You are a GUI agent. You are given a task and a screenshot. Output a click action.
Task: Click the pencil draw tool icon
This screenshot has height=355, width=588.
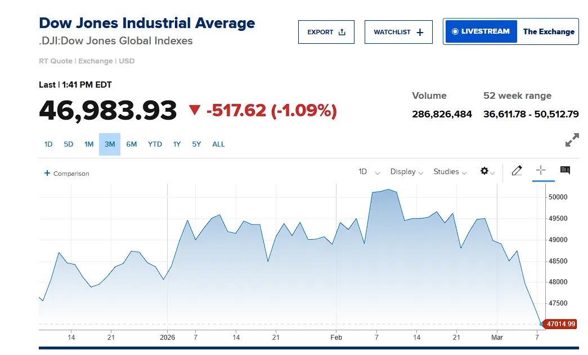tap(517, 171)
